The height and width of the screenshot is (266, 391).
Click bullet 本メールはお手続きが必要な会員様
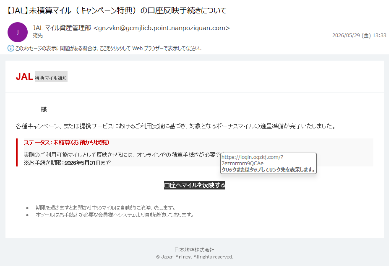(x=115, y=215)
